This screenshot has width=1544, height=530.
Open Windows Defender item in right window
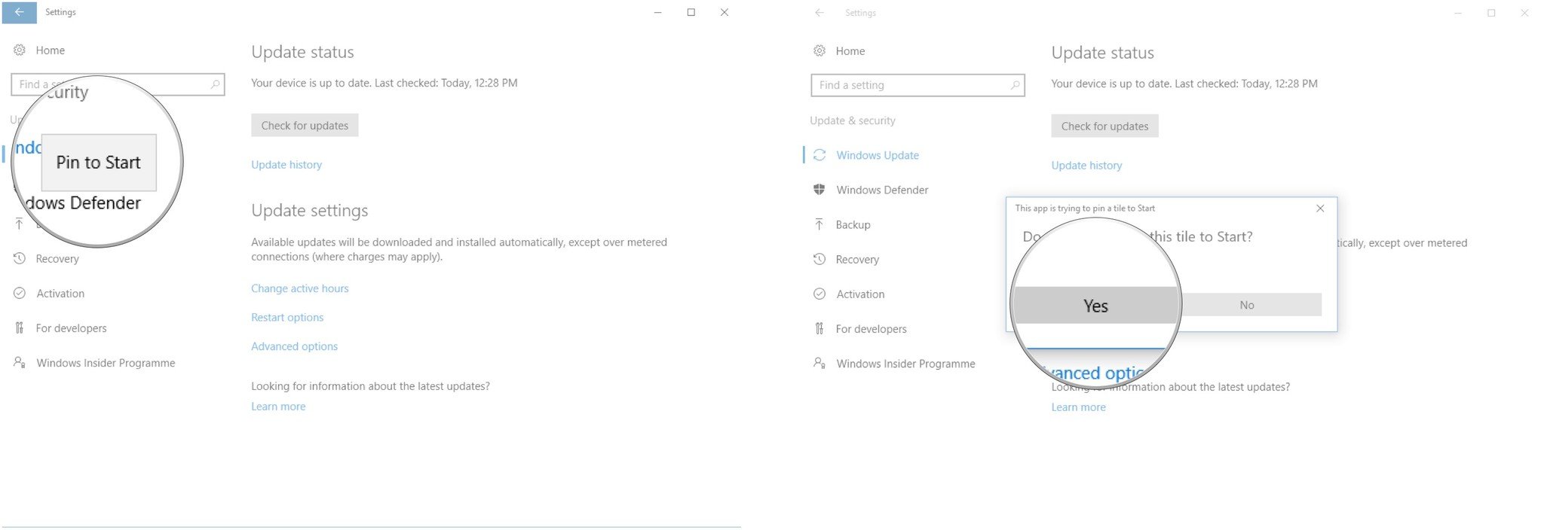tap(882, 190)
